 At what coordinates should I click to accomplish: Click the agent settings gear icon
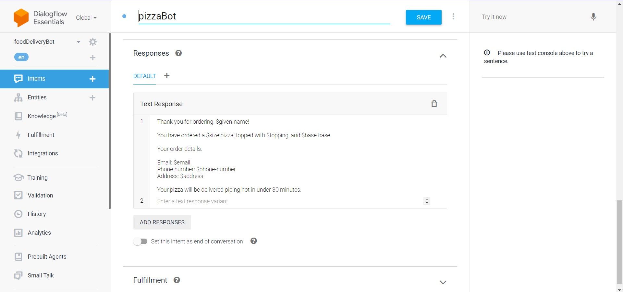pyautogui.click(x=93, y=42)
